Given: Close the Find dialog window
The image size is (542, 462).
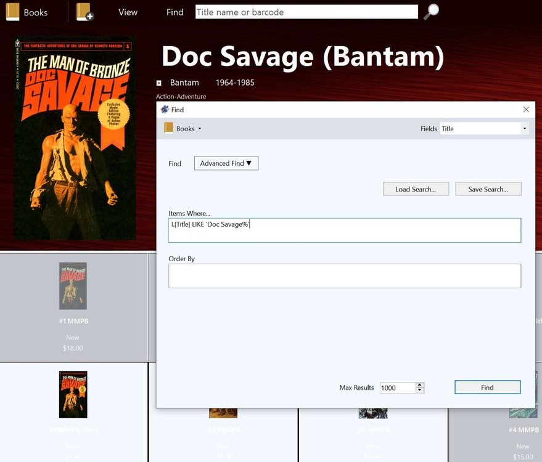Looking at the screenshot, I should (526, 110).
